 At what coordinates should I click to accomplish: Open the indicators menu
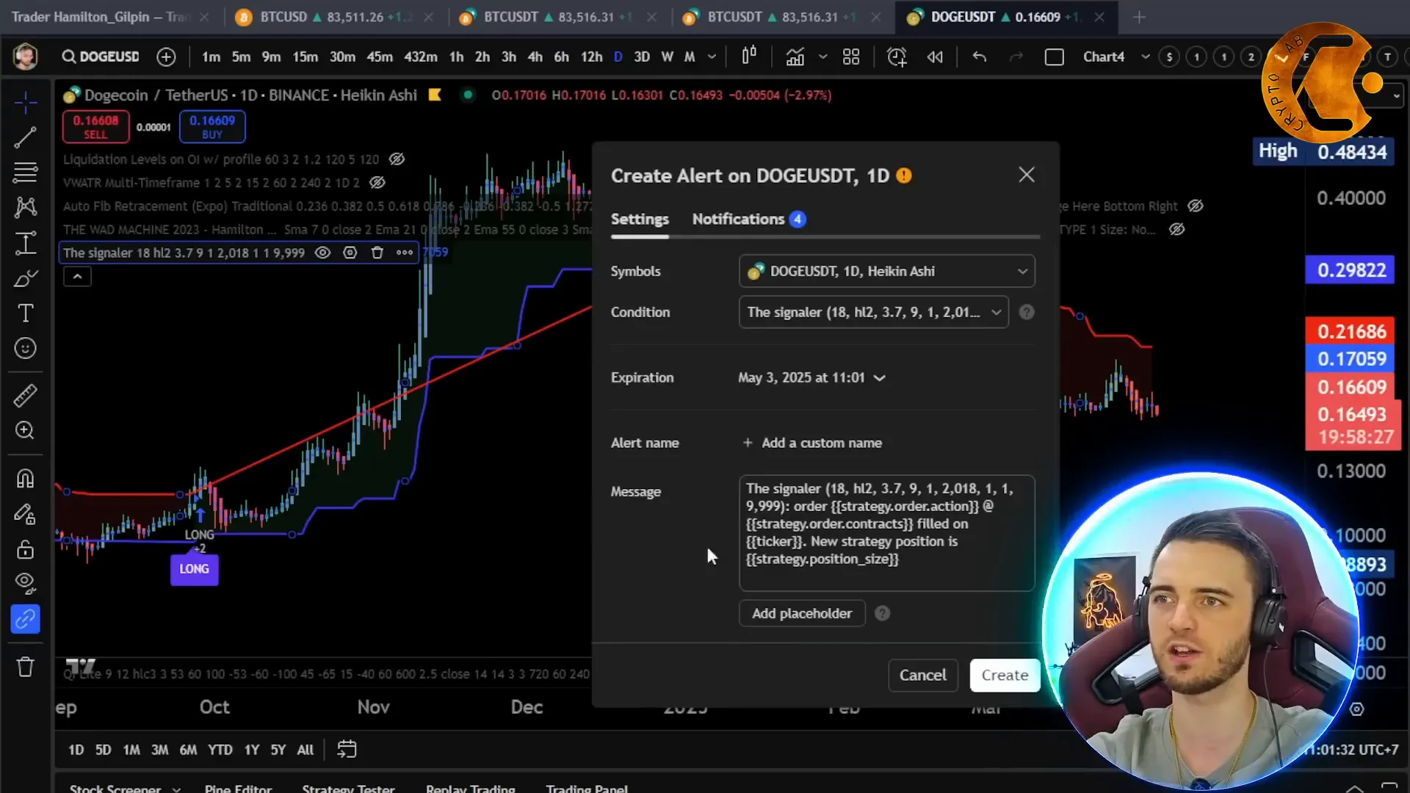click(795, 57)
